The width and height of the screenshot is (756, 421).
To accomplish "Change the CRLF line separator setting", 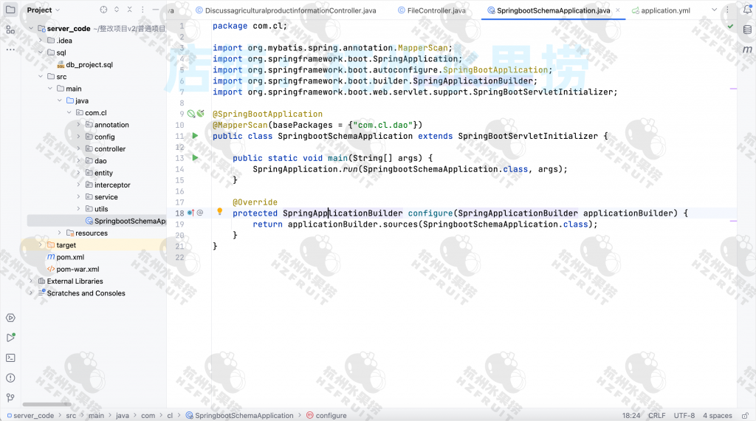I will [x=656, y=416].
